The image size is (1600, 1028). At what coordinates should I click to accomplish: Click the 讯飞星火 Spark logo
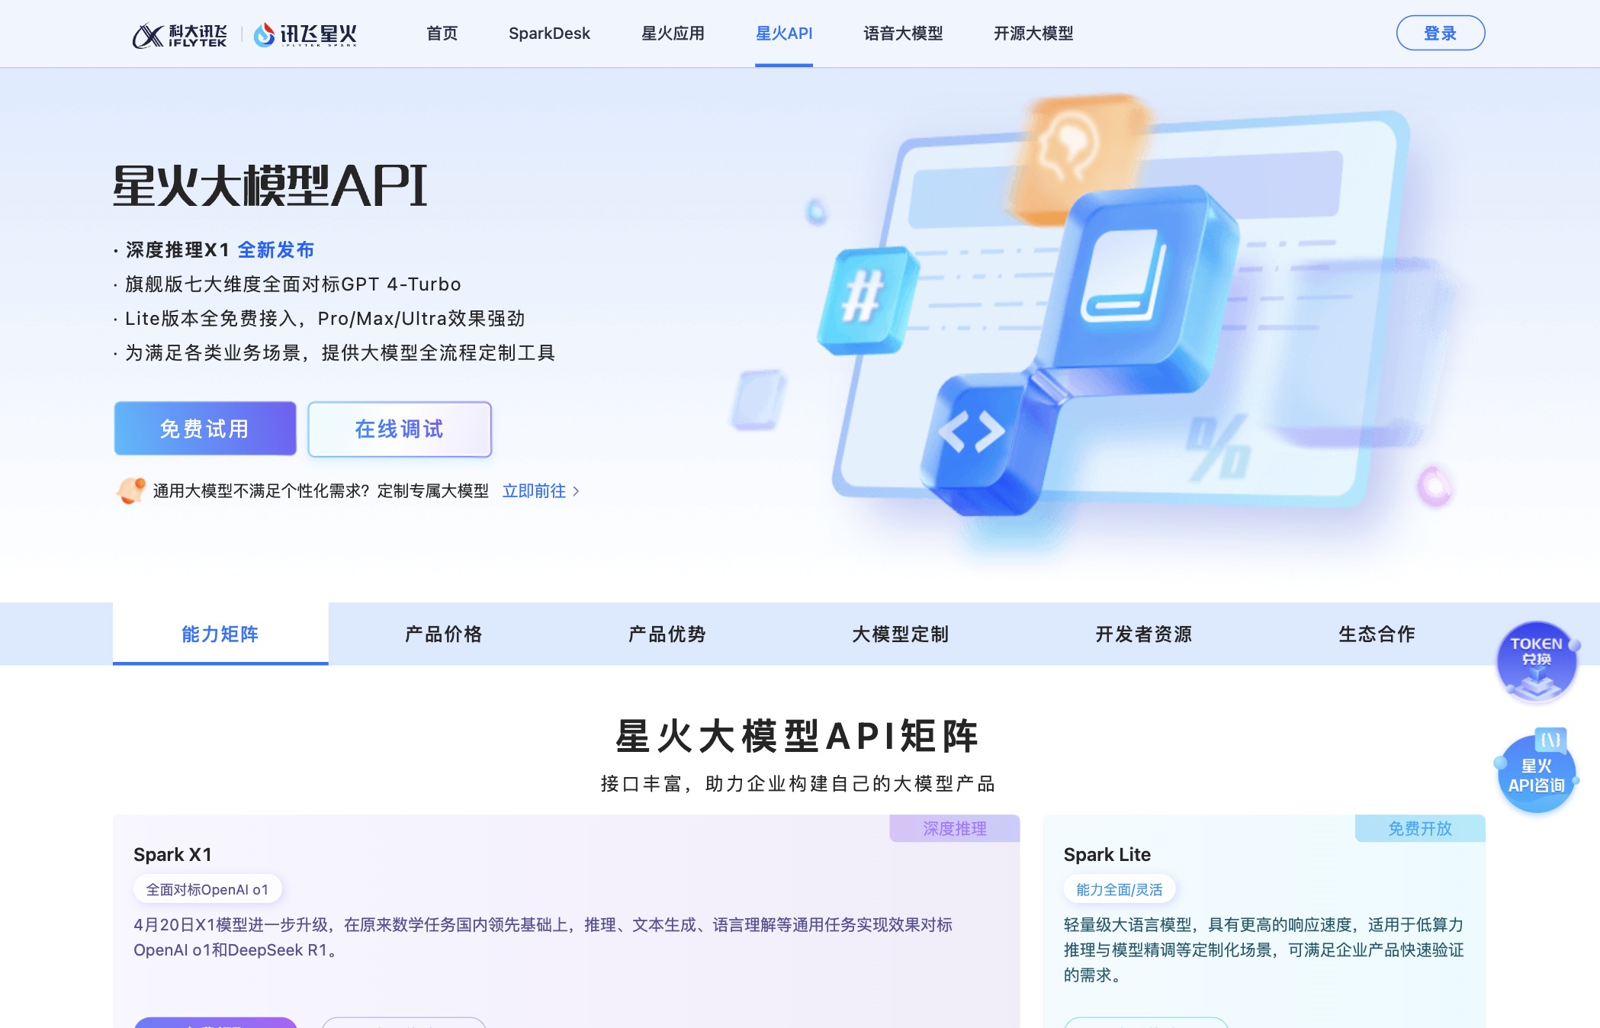click(305, 34)
